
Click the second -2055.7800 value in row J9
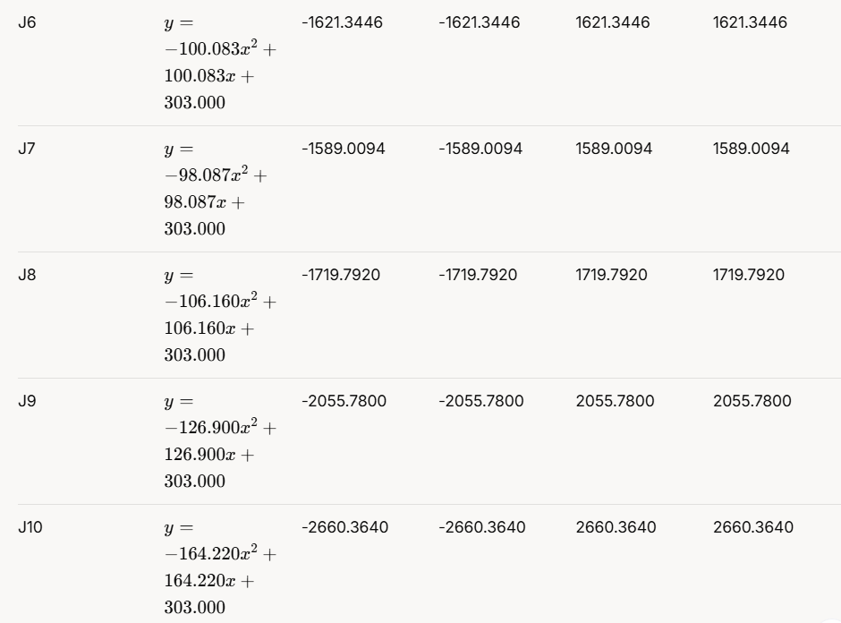[481, 401]
